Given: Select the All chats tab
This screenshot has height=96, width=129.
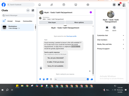Looking at the screenshot, I should tap(4, 21).
